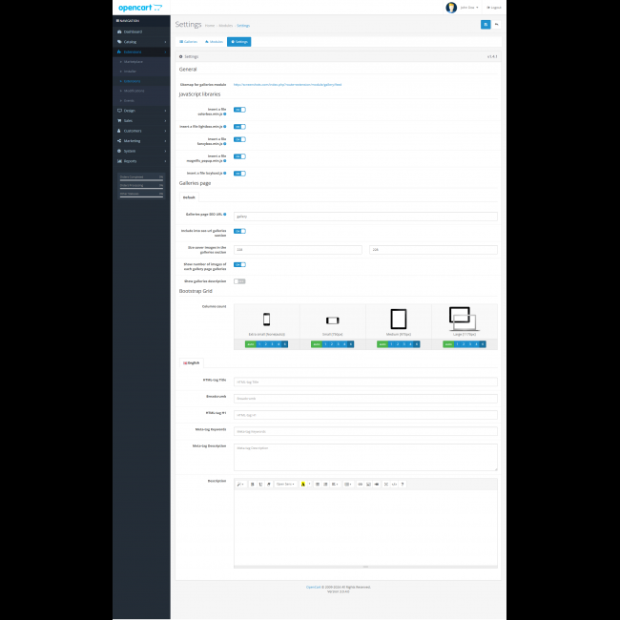Click the Back arrow icon beside Save
The height and width of the screenshot is (620, 620).
(x=497, y=24)
